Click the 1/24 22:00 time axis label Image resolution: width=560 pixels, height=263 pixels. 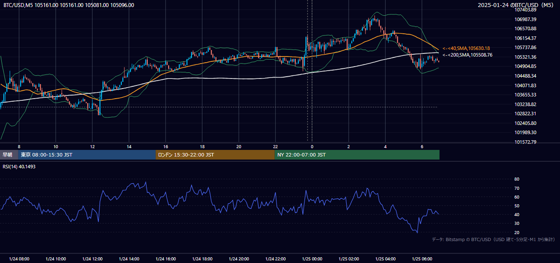(x=275, y=259)
